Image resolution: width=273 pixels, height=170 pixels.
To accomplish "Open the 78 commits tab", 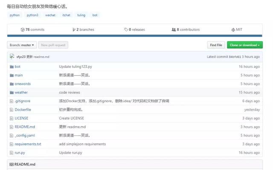I will tap(32, 29).
